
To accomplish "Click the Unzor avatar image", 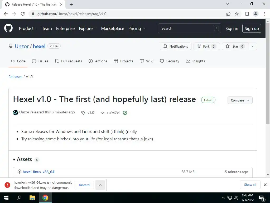I will point(16,113).
